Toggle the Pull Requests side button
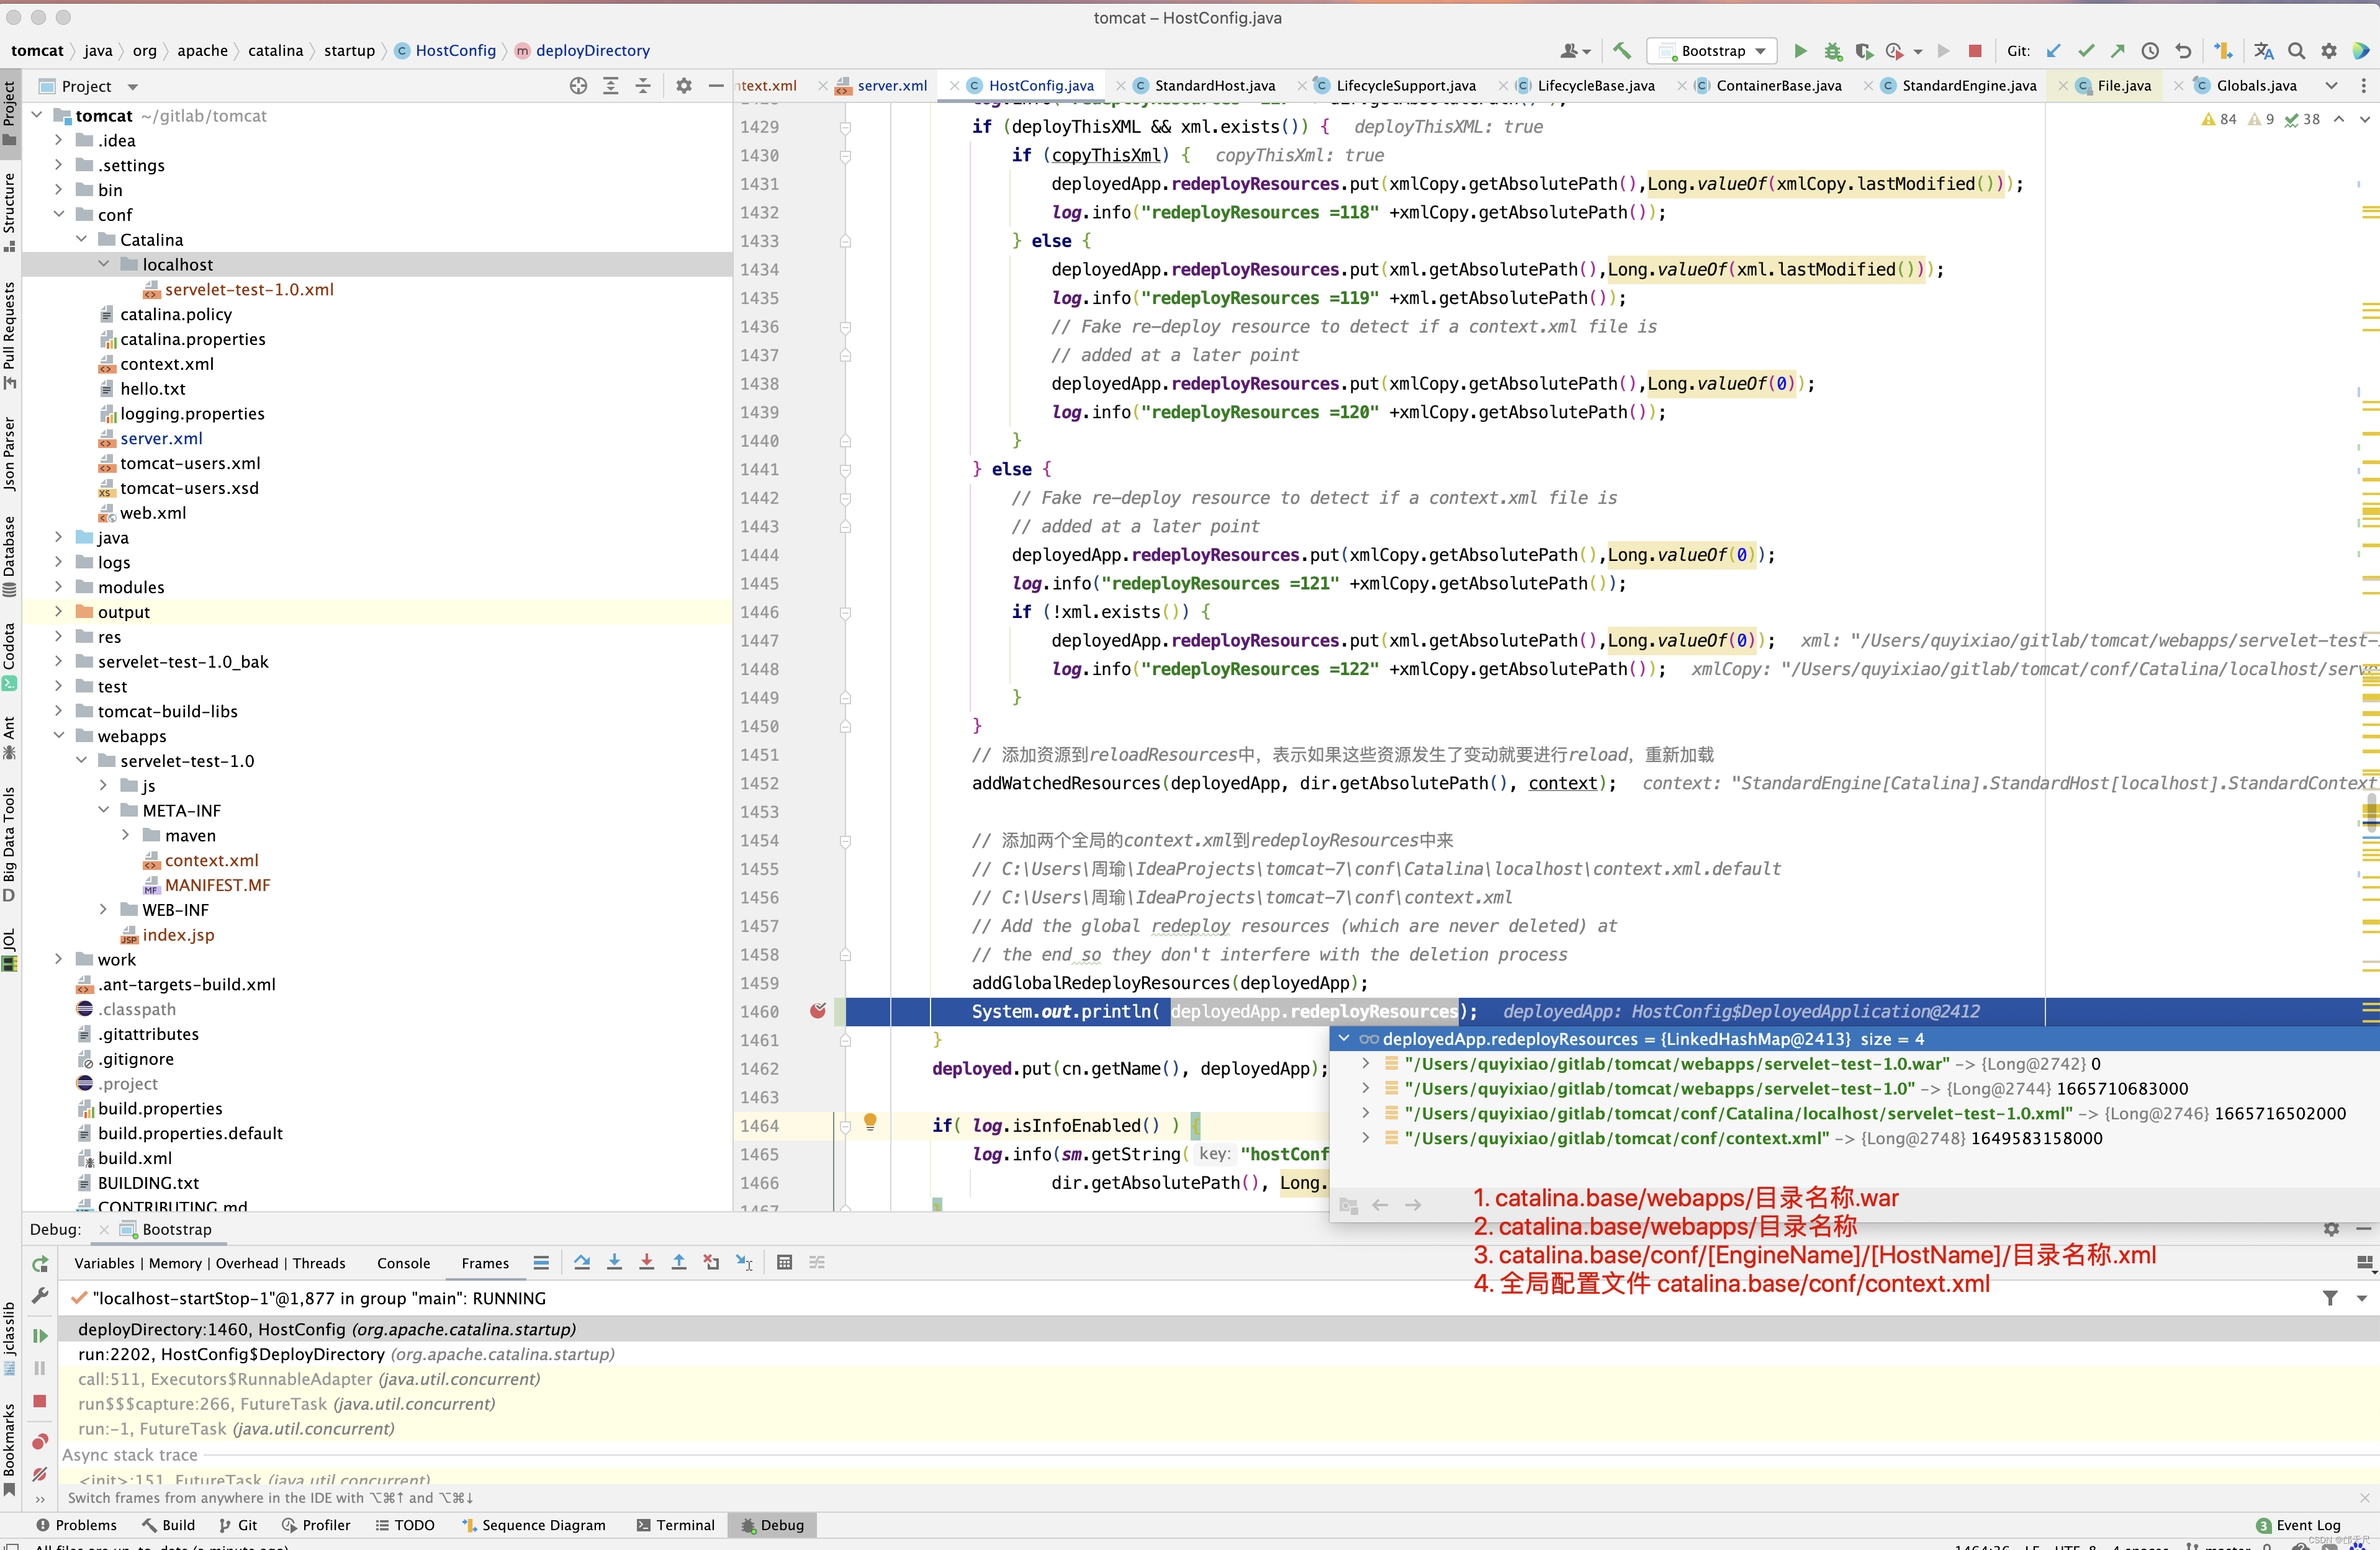The height and width of the screenshot is (1550, 2380). (x=10, y=335)
